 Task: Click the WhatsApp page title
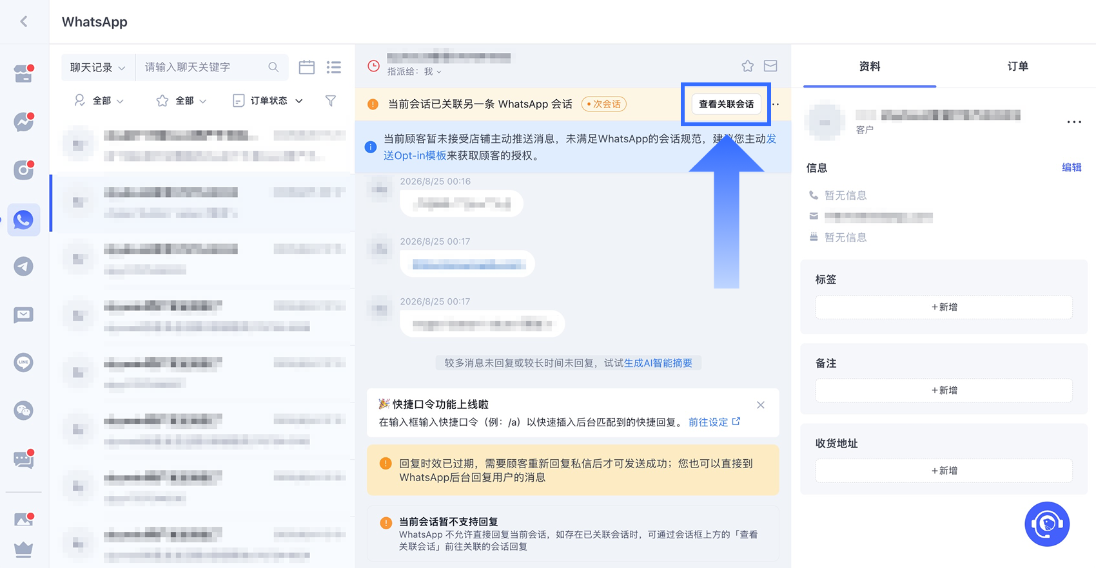[x=95, y=22]
